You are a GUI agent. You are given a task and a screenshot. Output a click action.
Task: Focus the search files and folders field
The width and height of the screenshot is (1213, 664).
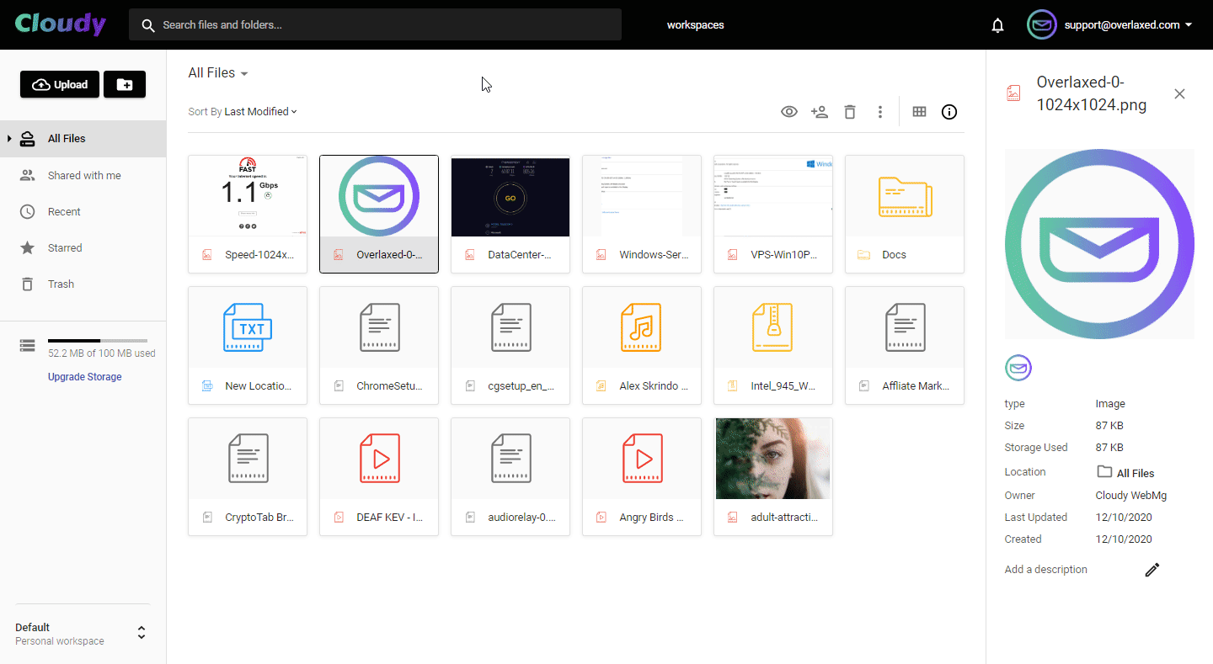(375, 24)
